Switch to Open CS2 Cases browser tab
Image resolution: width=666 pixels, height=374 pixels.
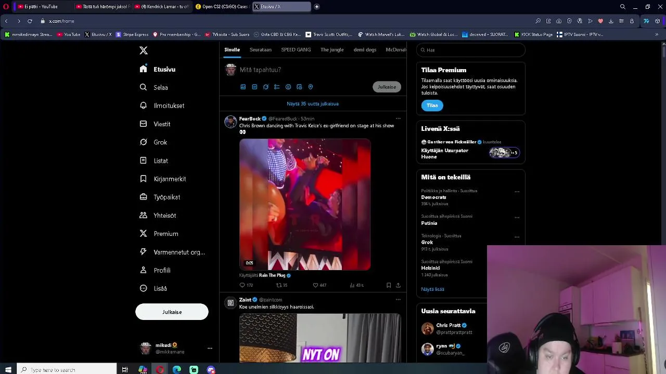(222, 7)
